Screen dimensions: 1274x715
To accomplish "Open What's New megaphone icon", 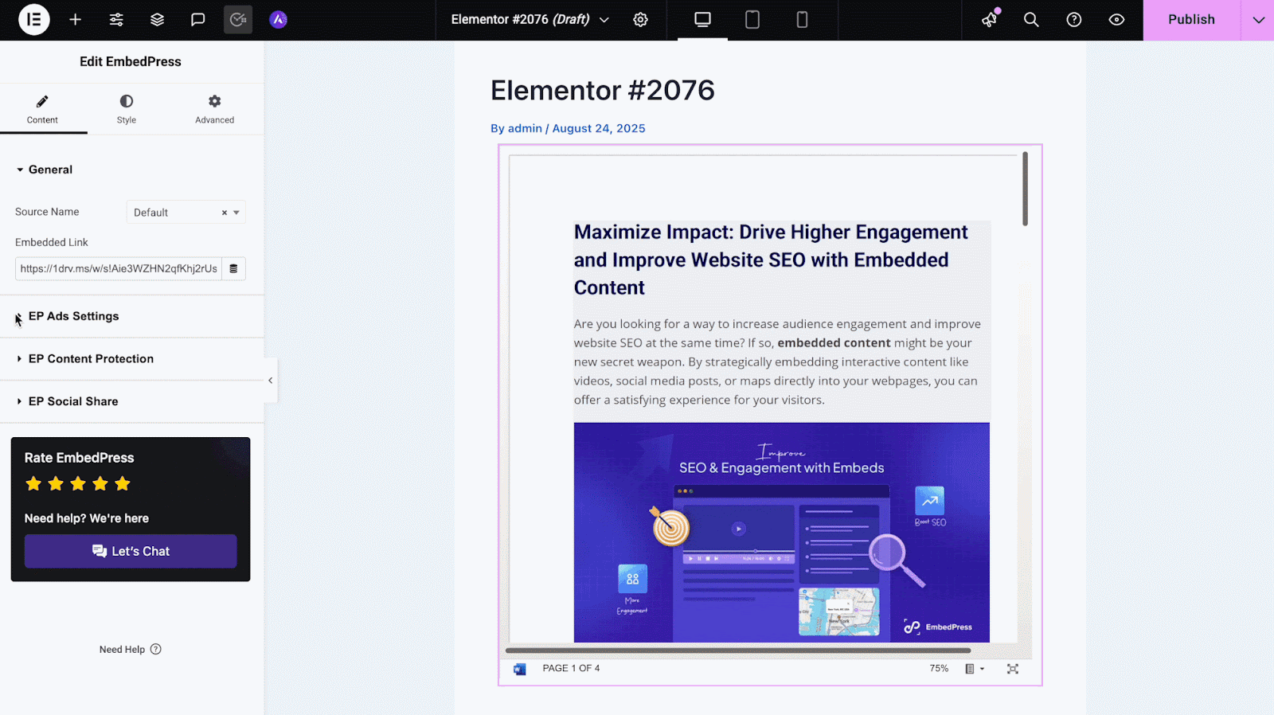I will point(990,19).
